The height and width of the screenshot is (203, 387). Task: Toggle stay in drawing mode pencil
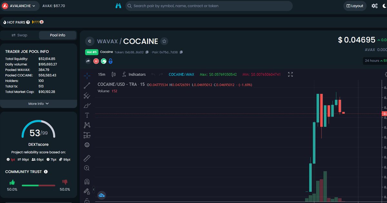[87, 191]
